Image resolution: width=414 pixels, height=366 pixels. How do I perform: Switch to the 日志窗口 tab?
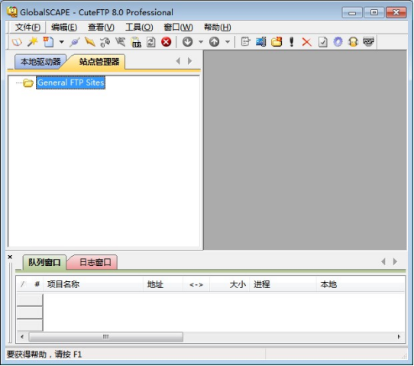(95, 262)
